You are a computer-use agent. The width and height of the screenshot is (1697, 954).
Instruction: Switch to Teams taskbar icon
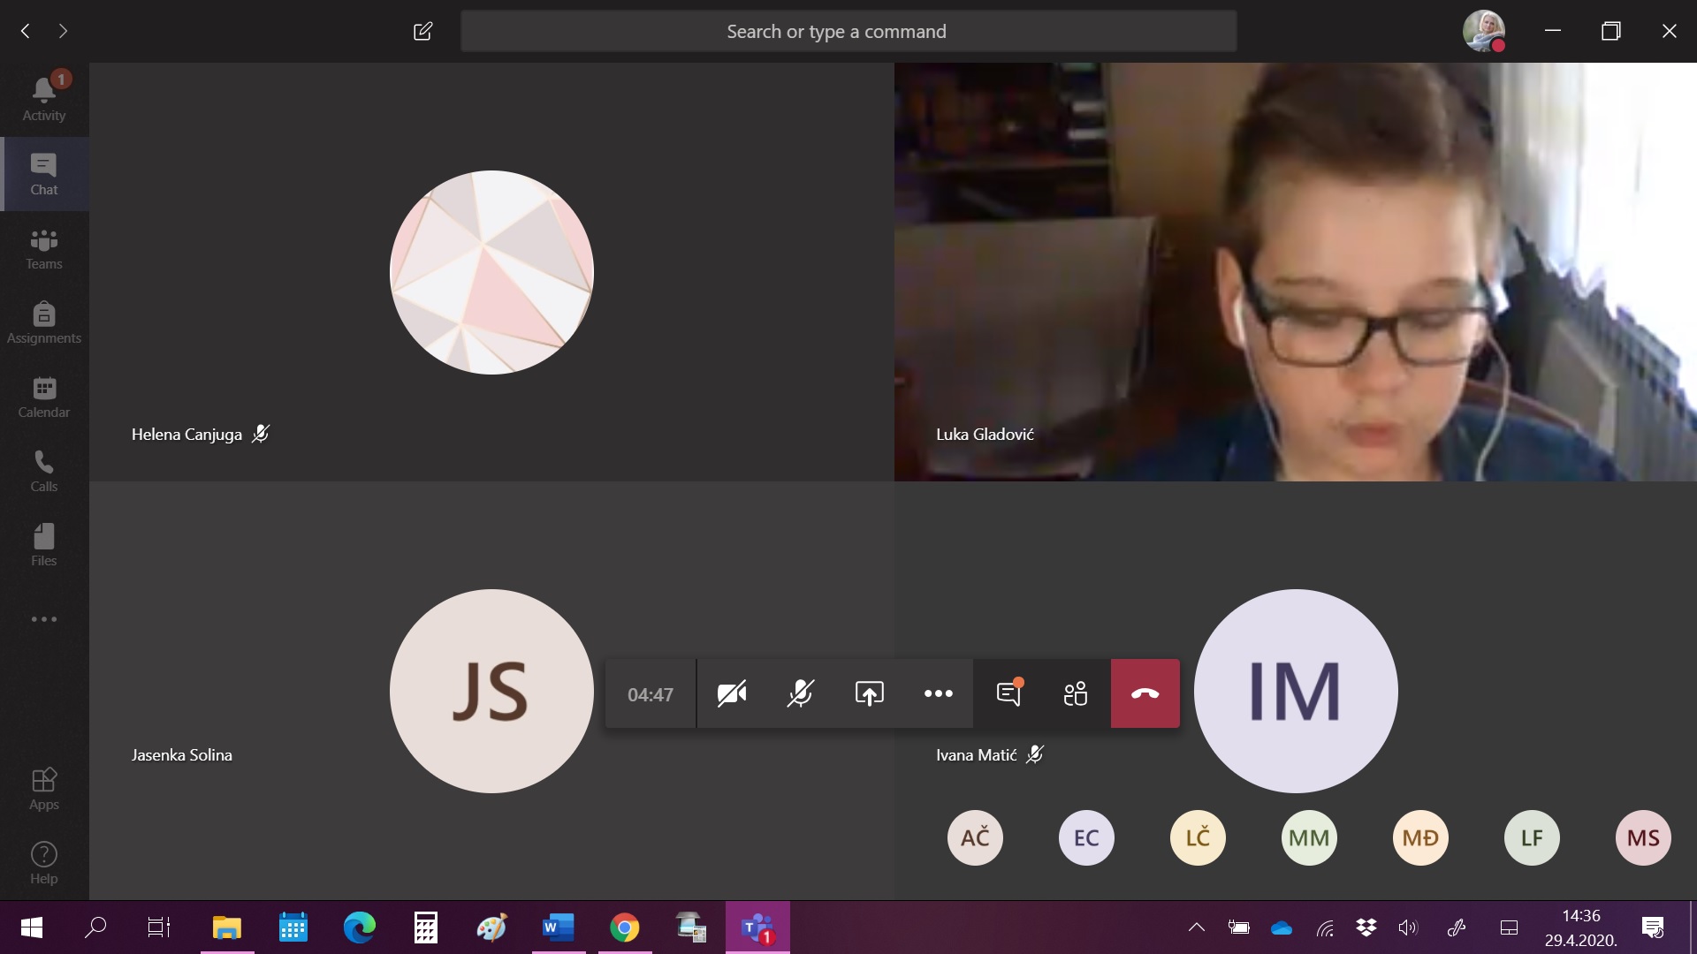[757, 927]
